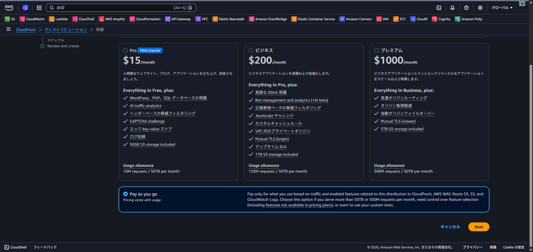Show info for 50GB S3 storage included

pyautogui.click(x=152, y=144)
